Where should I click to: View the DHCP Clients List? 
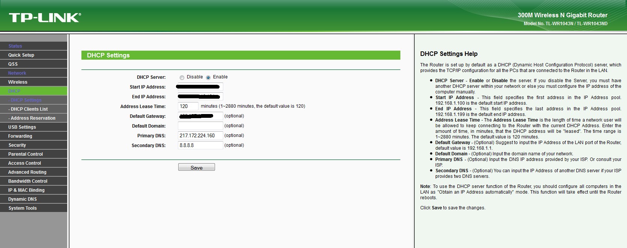[34, 109]
